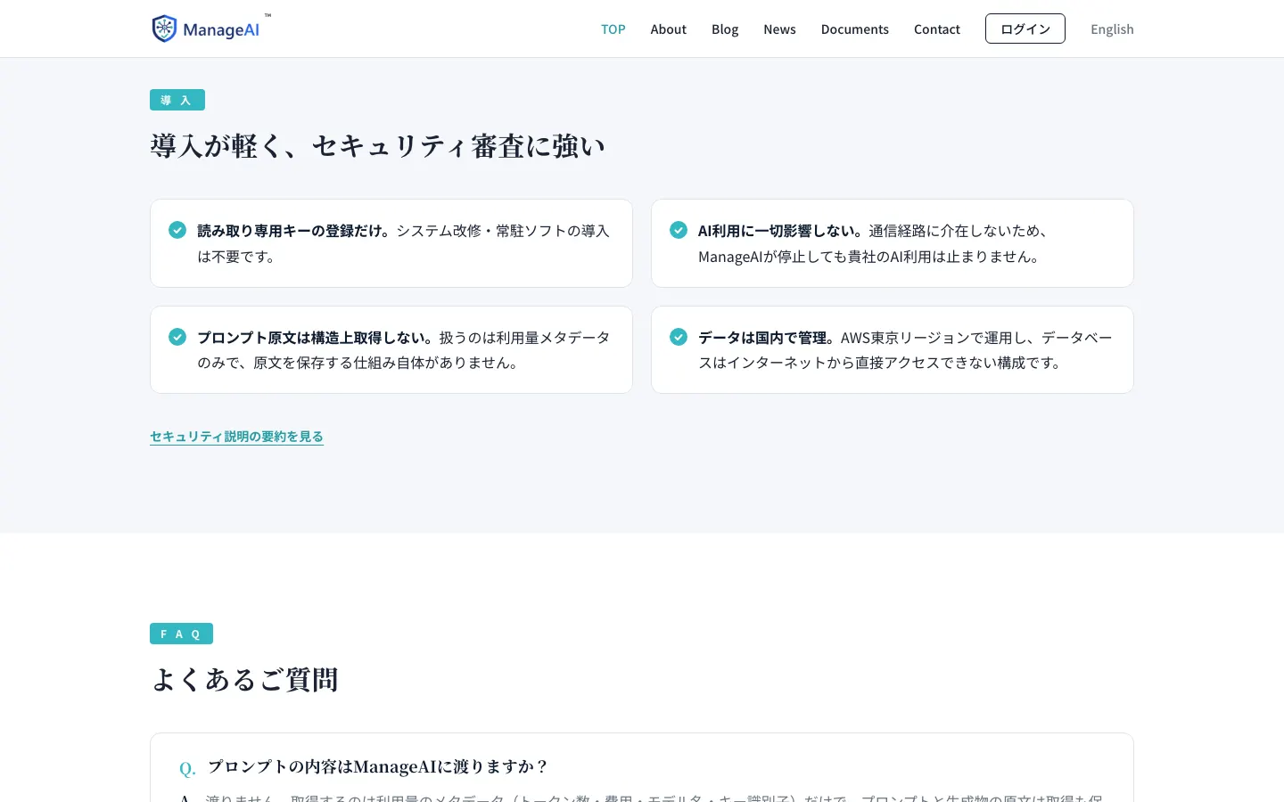Image resolution: width=1284 pixels, height=802 pixels.
Task: Click check icon beside 読み取り専用キーの登録だけ
Action: coord(177,230)
